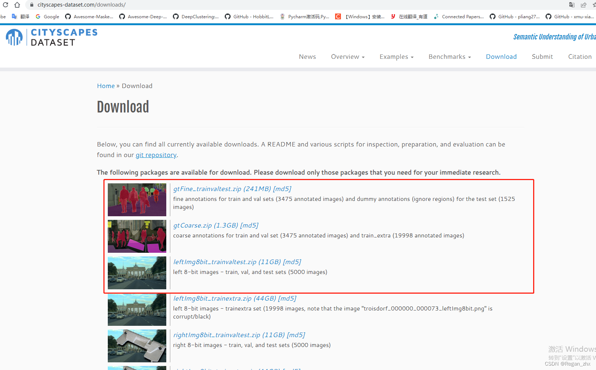Open the [Windows] install bookmark
This screenshot has width=596, height=370.
coord(360,16)
